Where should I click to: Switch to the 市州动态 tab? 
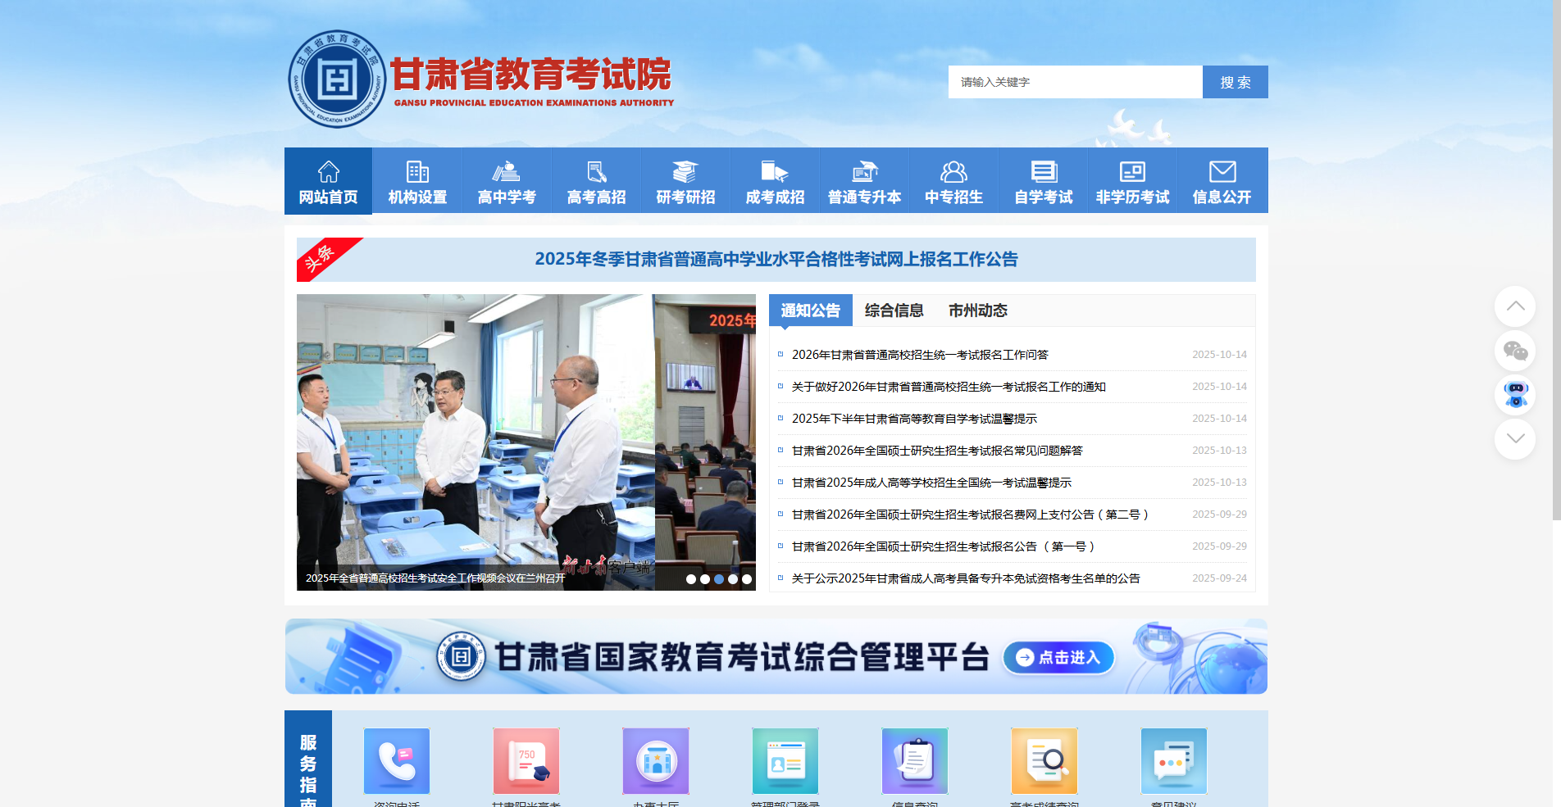click(x=978, y=311)
